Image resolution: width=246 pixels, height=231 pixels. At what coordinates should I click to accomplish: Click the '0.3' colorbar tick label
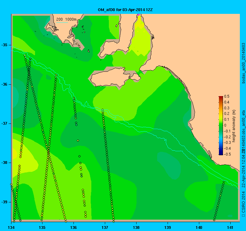[x=227, y=108]
